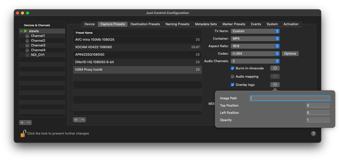Uncheck the Overlay logo checkbox
Screen dimensions: 344x161
pyautogui.click(x=232, y=85)
